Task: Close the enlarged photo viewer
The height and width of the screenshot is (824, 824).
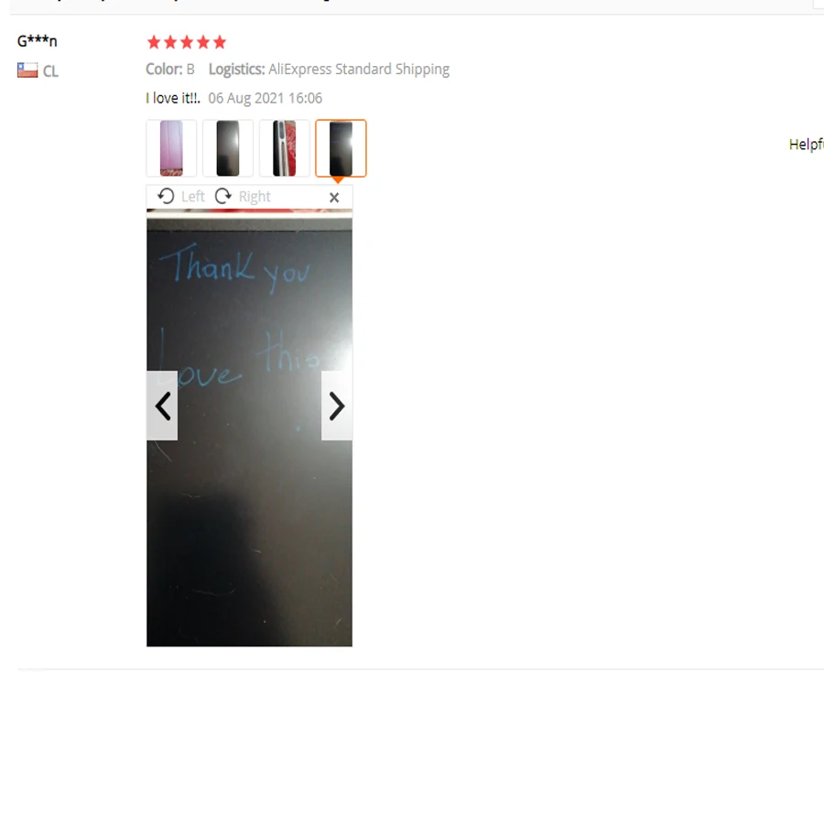Action: pyautogui.click(x=334, y=198)
